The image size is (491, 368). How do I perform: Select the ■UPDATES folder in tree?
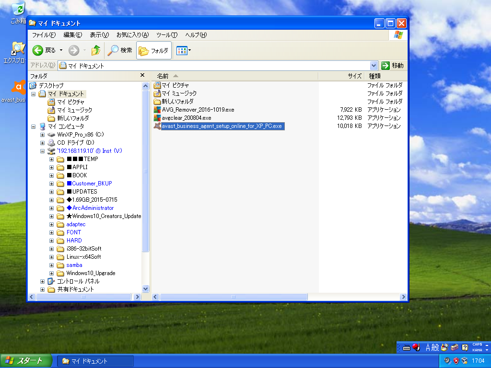[77, 192]
